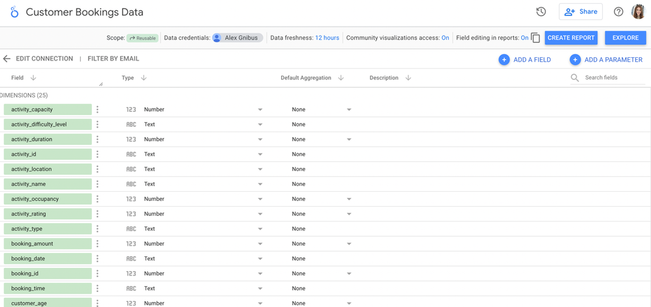The height and width of the screenshot is (307, 651).
Task: Open Filter by Email
Action: [114, 59]
